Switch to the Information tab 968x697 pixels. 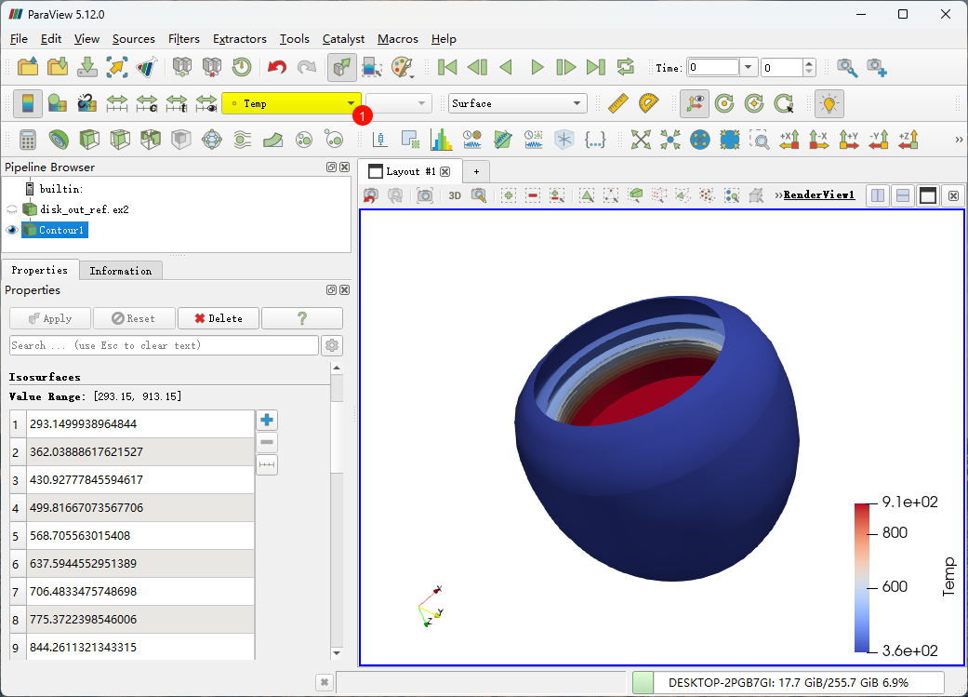tap(120, 271)
